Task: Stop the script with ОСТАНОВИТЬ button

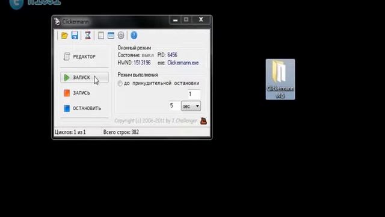Action: [84, 108]
